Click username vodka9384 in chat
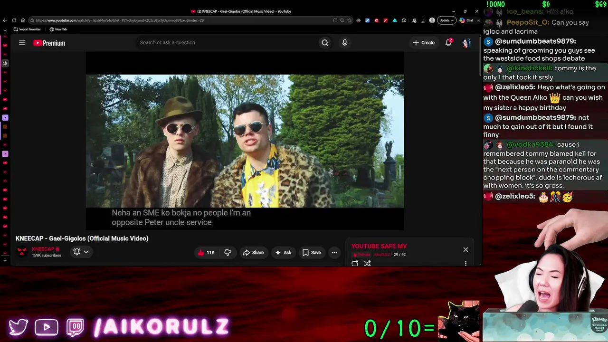 click(530, 144)
